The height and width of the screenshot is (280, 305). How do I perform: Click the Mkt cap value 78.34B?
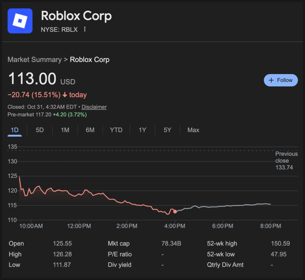tap(171, 244)
